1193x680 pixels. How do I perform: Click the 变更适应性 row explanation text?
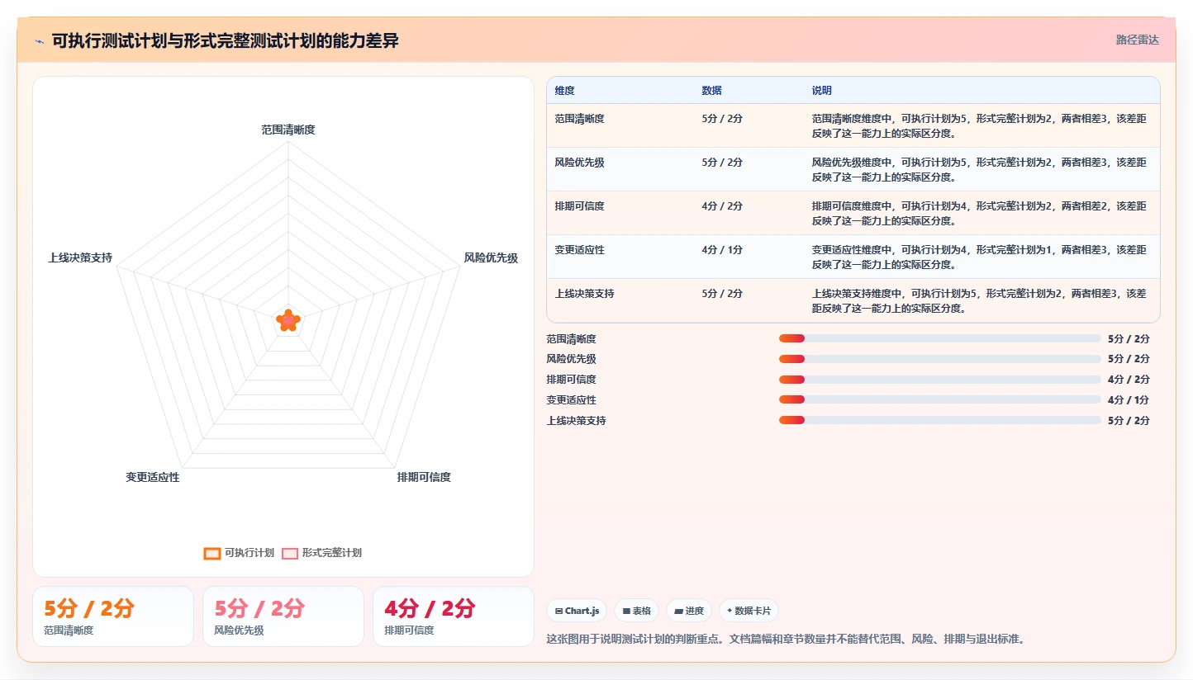click(x=979, y=257)
